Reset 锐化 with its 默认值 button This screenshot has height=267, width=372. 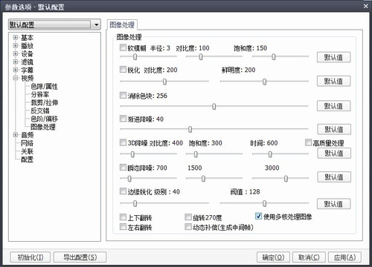[x=333, y=81]
